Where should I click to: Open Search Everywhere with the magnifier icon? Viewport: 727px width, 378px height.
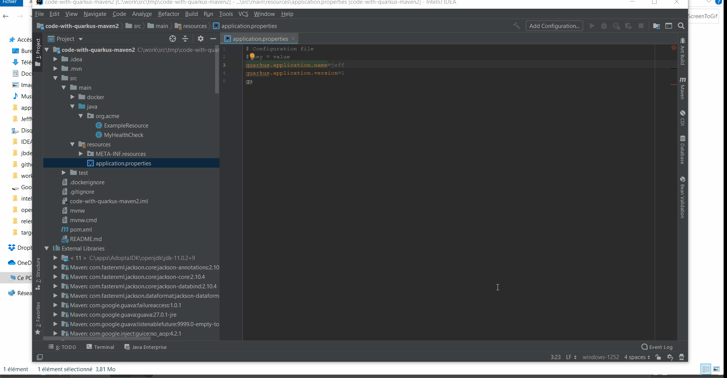point(681,26)
